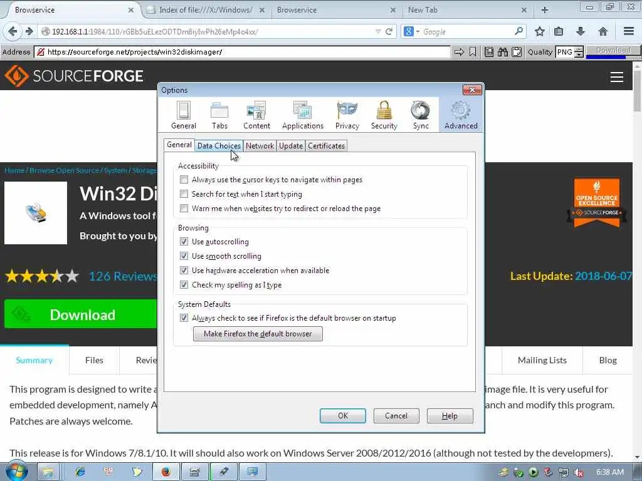Viewport: 642px width, 481px height.
Task: Confirm the Options dialog with OK
Action: click(343, 416)
